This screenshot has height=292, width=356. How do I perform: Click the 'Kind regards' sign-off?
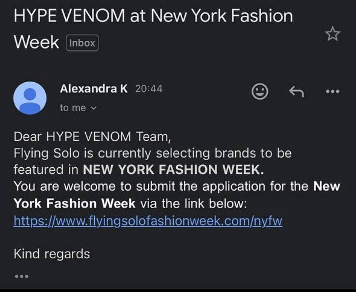pyautogui.click(x=52, y=254)
